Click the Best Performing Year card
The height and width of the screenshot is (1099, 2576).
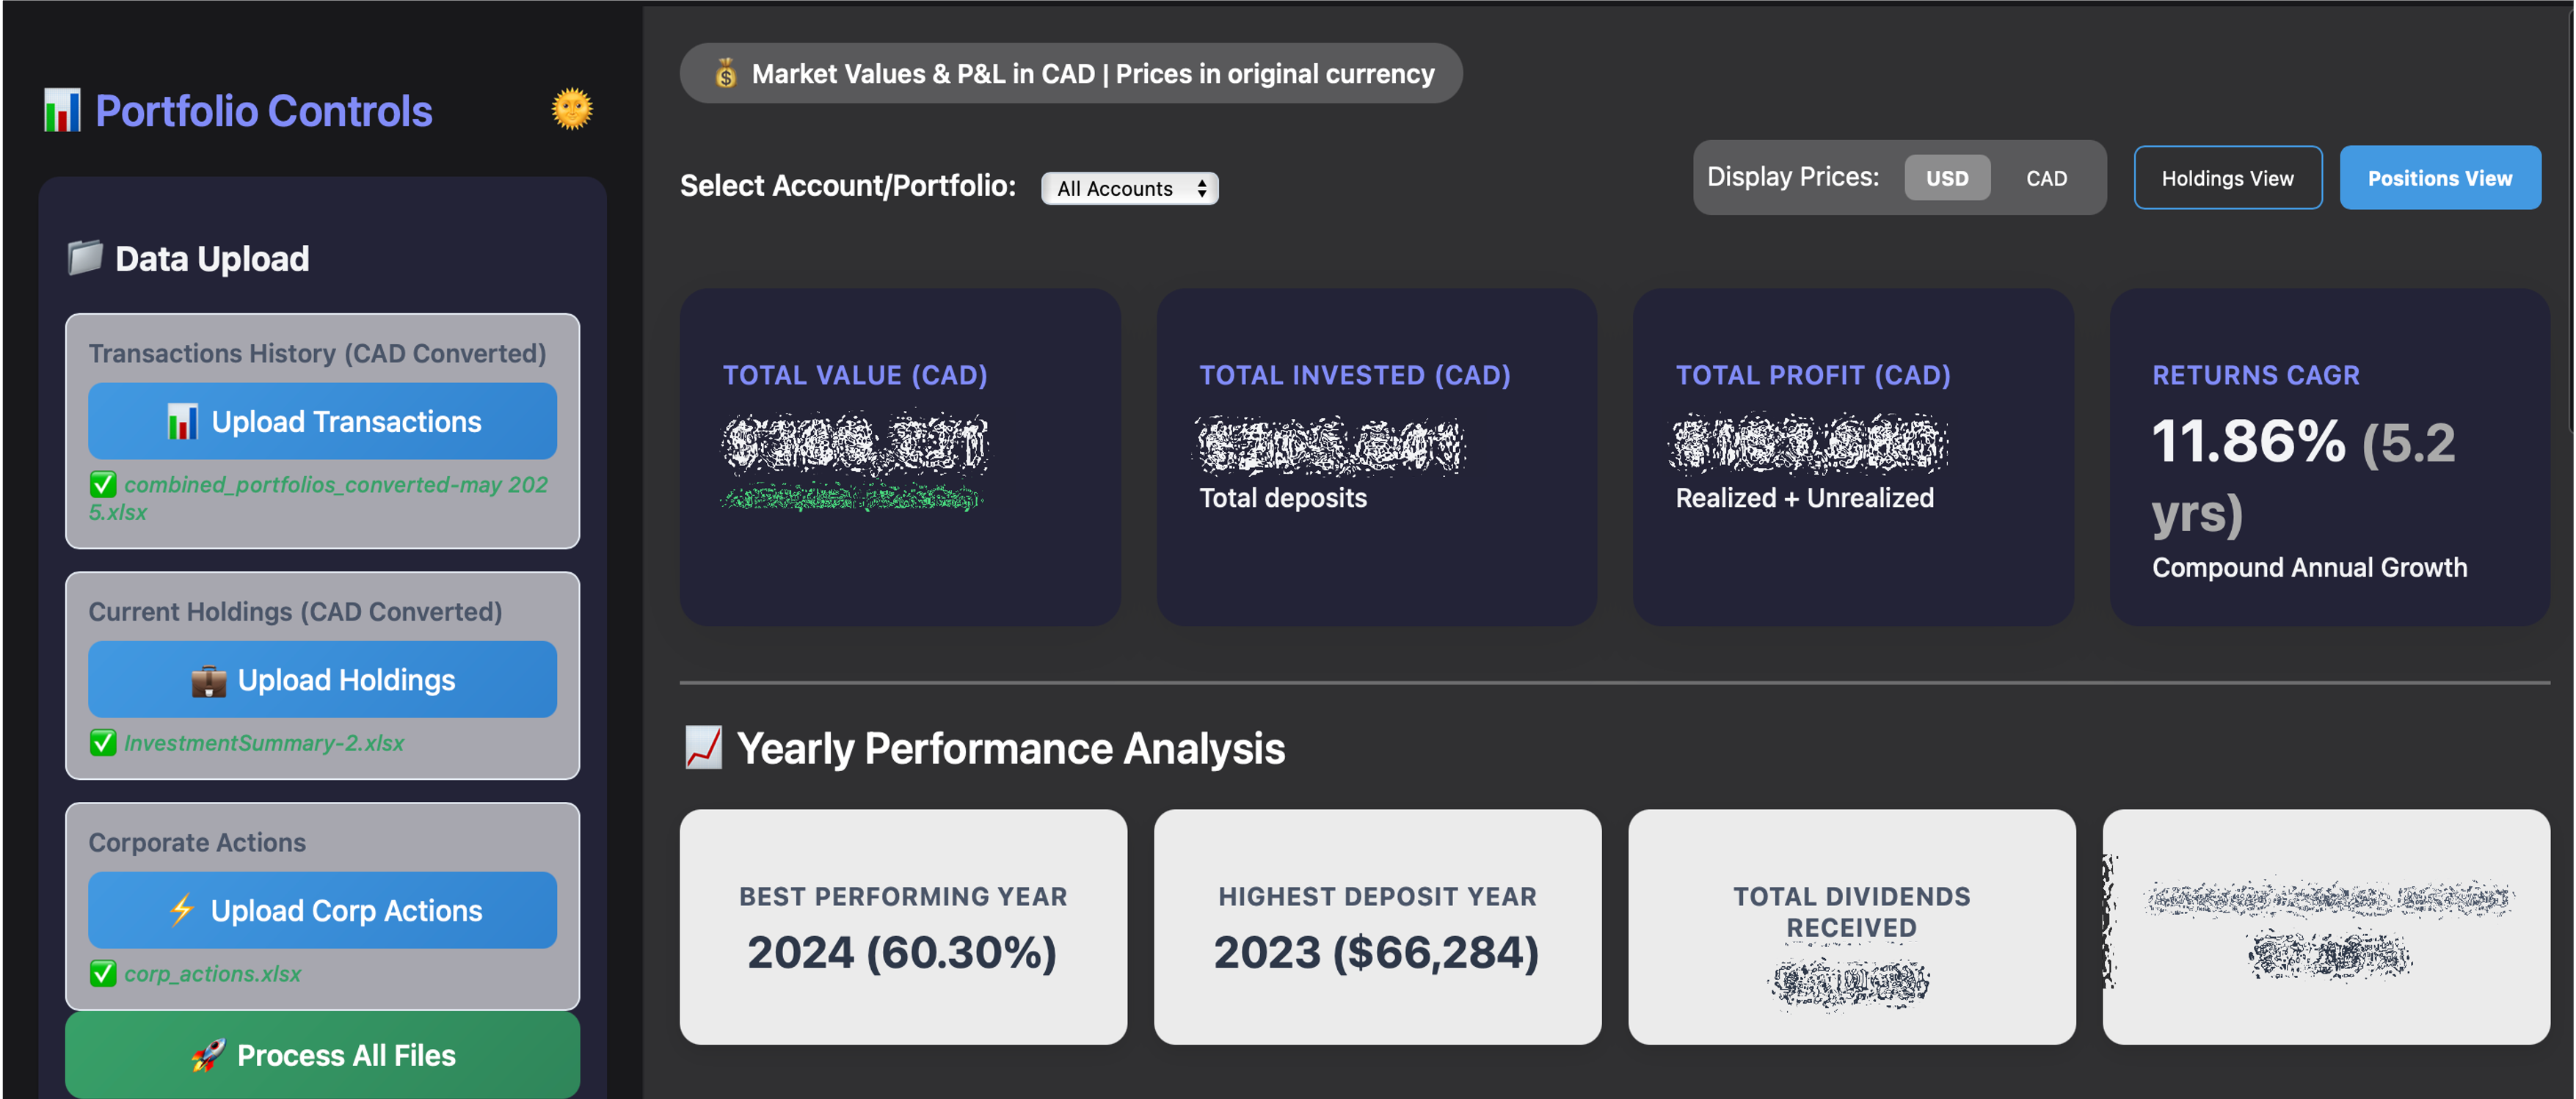pos(903,927)
